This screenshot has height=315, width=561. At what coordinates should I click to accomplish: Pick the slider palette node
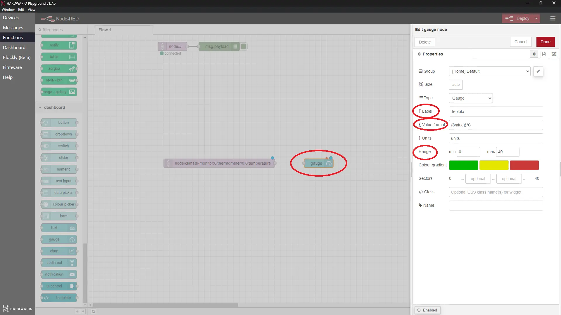(x=59, y=158)
